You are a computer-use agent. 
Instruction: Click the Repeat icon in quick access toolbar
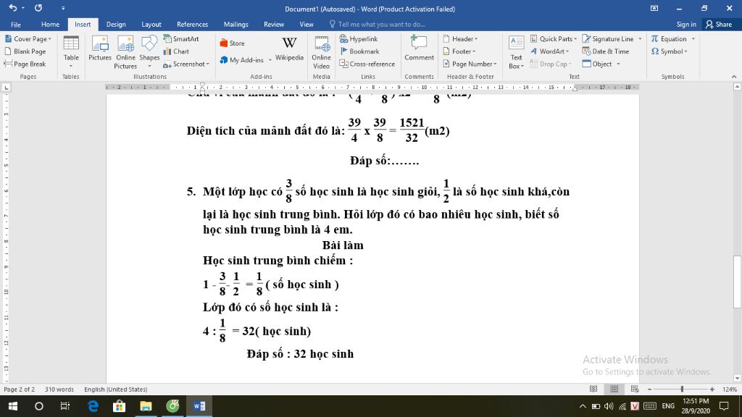click(x=38, y=8)
